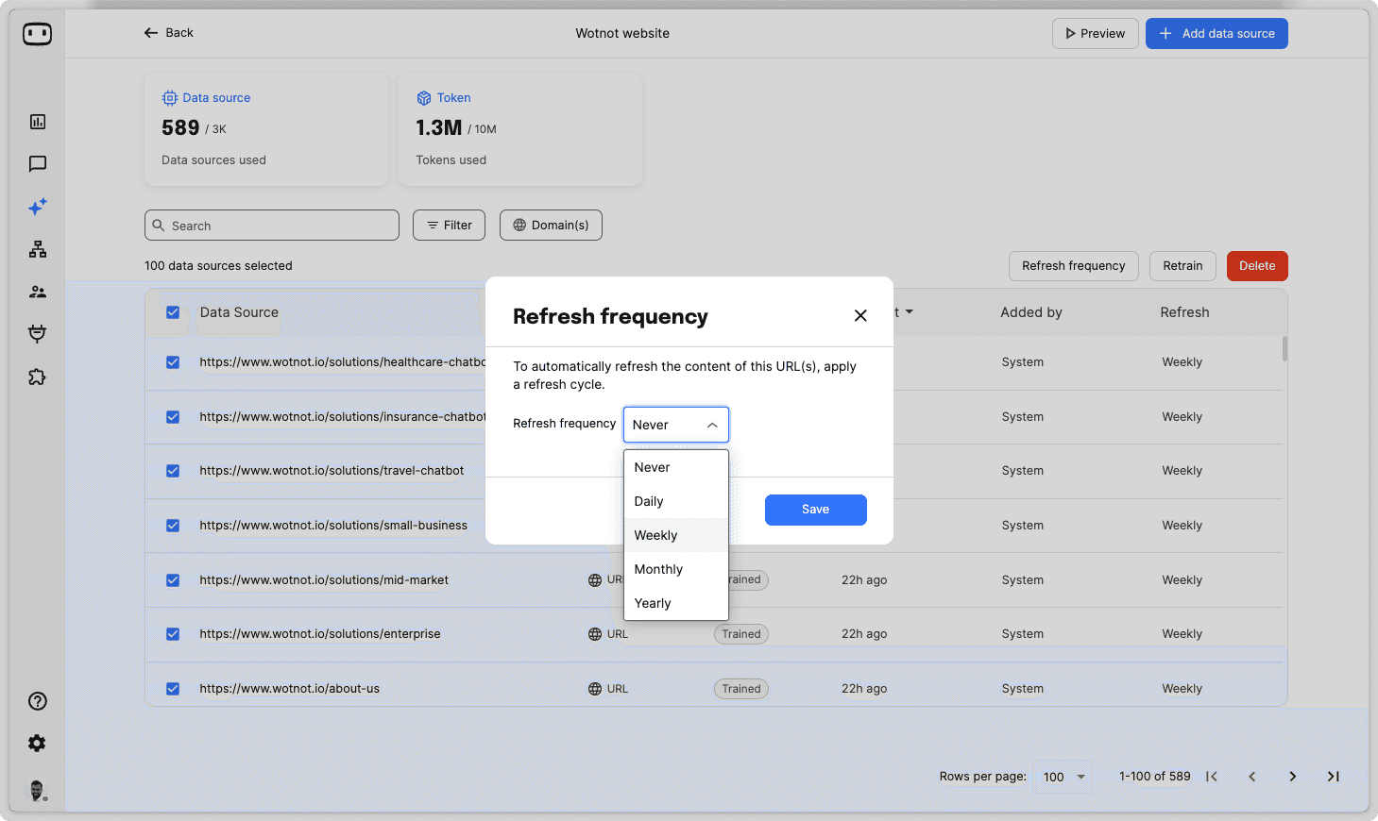Click the Refresh frequency toolbar button

[1074, 266]
